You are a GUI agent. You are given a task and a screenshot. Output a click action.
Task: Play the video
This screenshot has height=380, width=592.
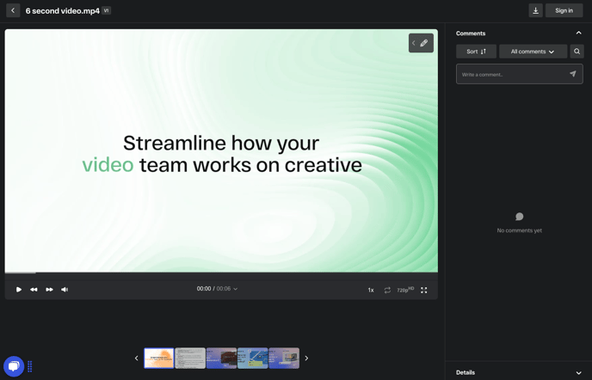pos(19,290)
